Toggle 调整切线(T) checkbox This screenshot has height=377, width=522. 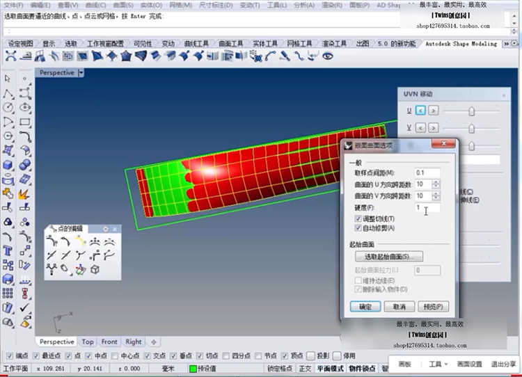(x=358, y=218)
